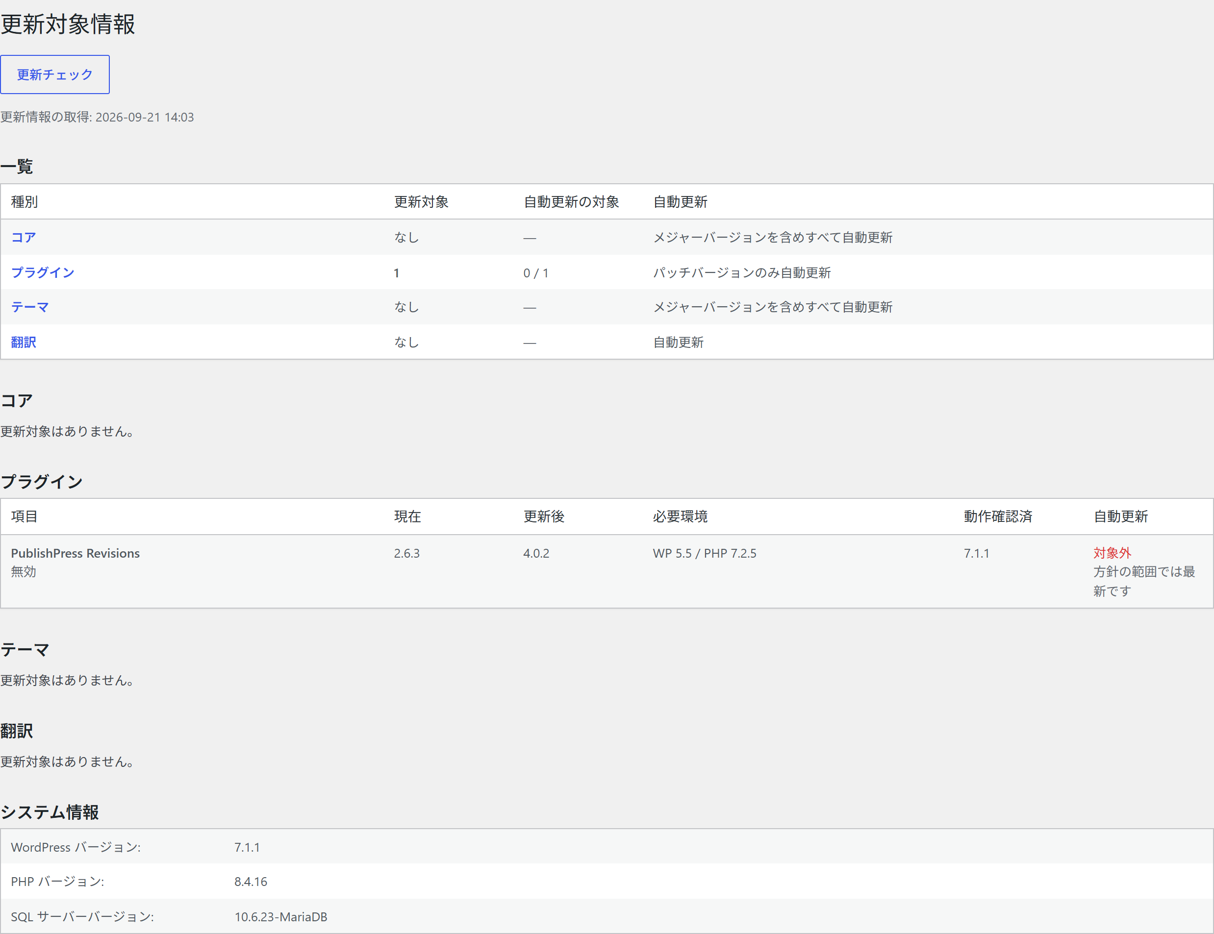
Task: Click the 更新後 column header
Action: click(544, 516)
